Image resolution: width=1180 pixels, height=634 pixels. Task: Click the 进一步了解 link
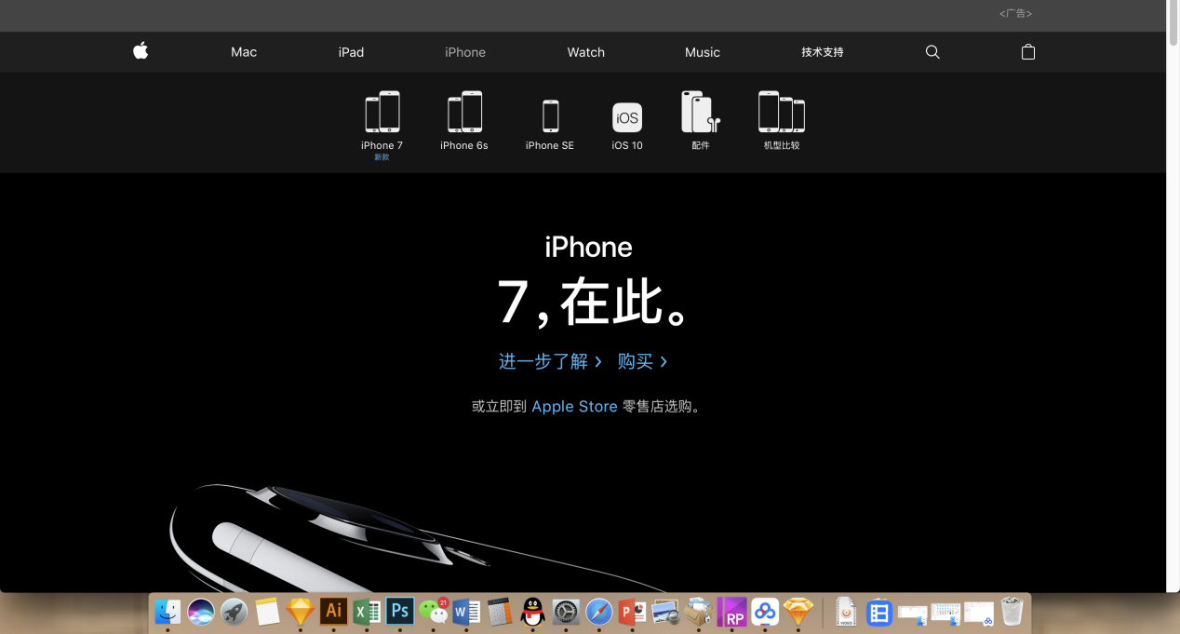coord(550,361)
